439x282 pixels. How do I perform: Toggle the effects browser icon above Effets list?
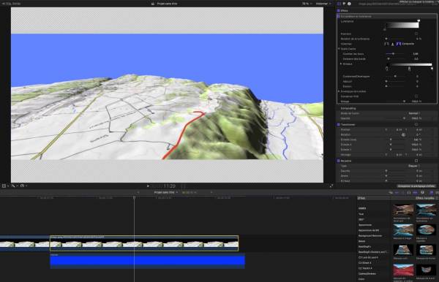click(432, 193)
